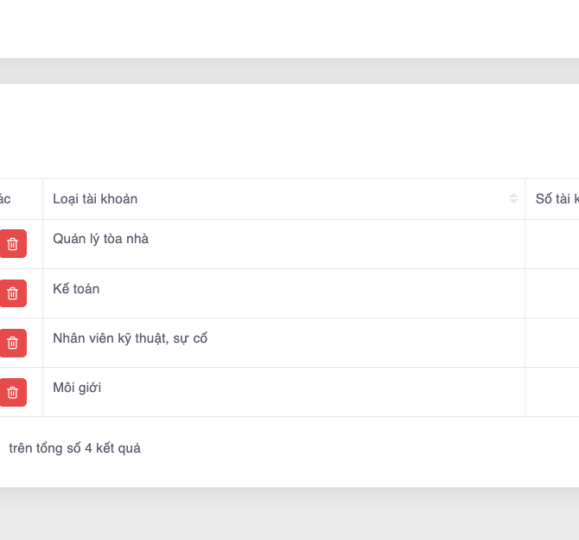The image size is (579, 540).
Task: Select the Kế toán account type text
Action: (x=76, y=288)
